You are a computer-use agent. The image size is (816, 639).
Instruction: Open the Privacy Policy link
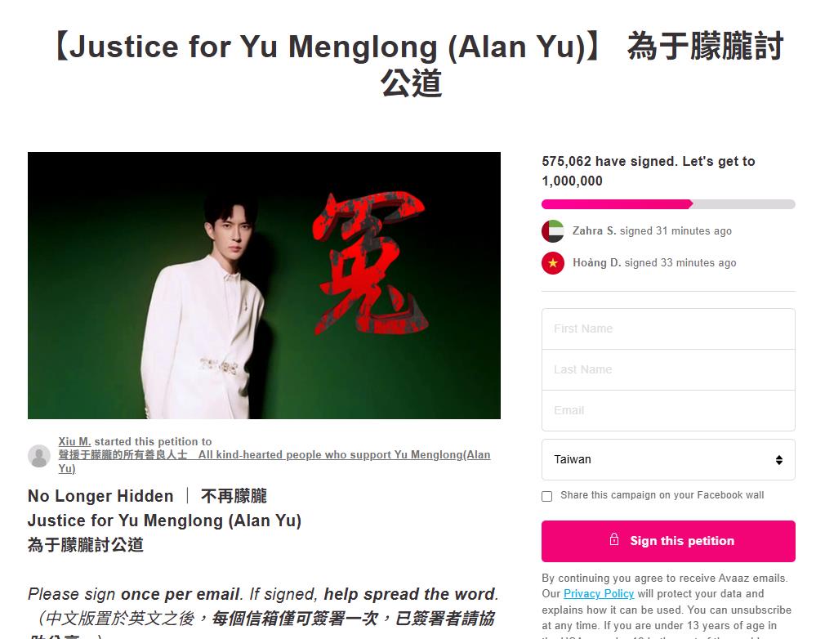click(x=599, y=594)
